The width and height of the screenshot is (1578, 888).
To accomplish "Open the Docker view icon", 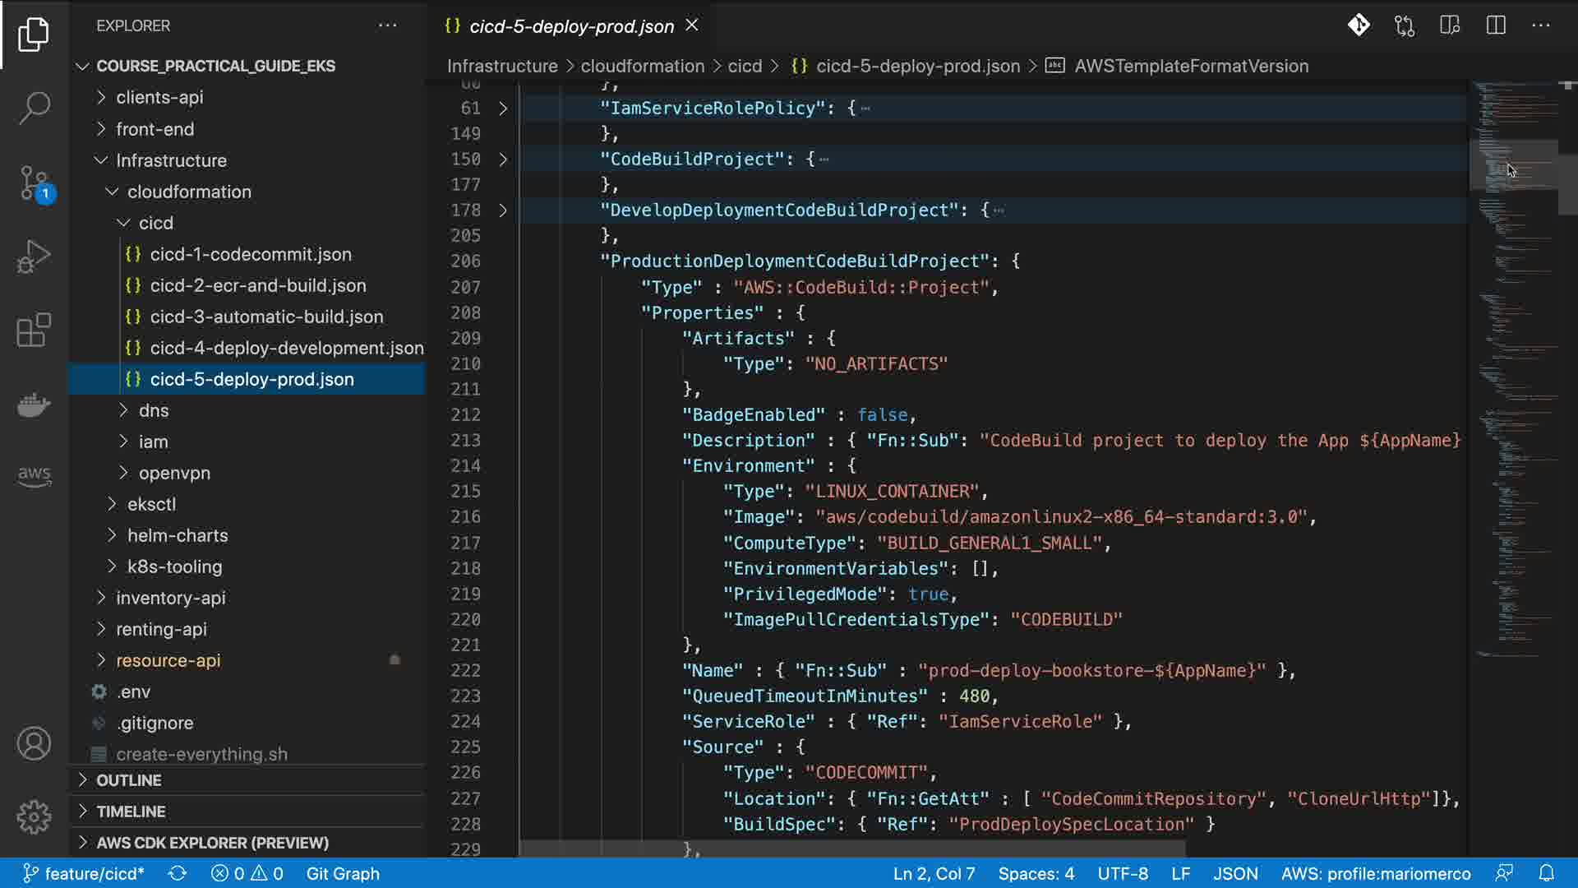I will (34, 405).
